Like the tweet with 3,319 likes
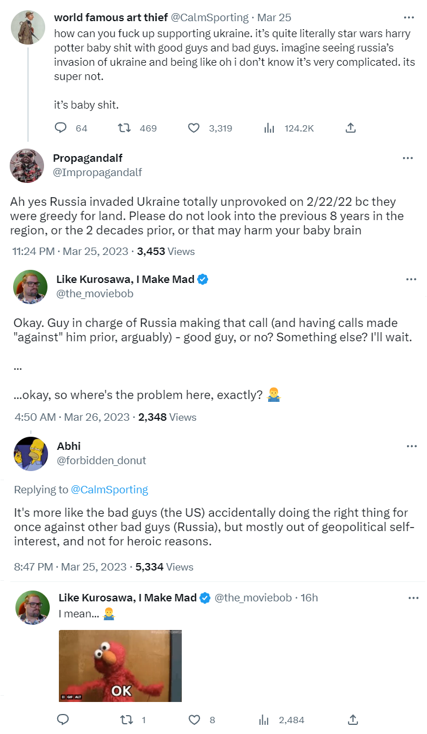 pos(194,128)
